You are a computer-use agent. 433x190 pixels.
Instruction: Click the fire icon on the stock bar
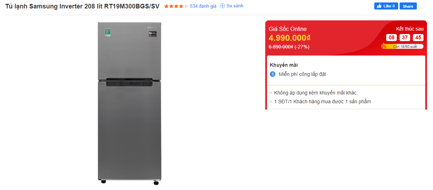[384, 46]
